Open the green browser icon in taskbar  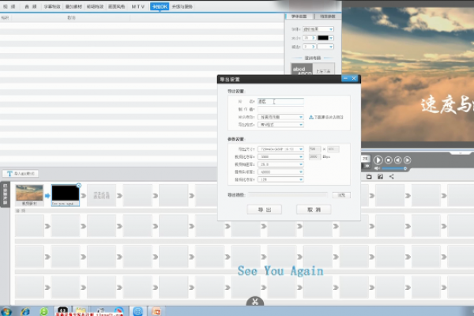pyautogui.click(x=43, y=311)
